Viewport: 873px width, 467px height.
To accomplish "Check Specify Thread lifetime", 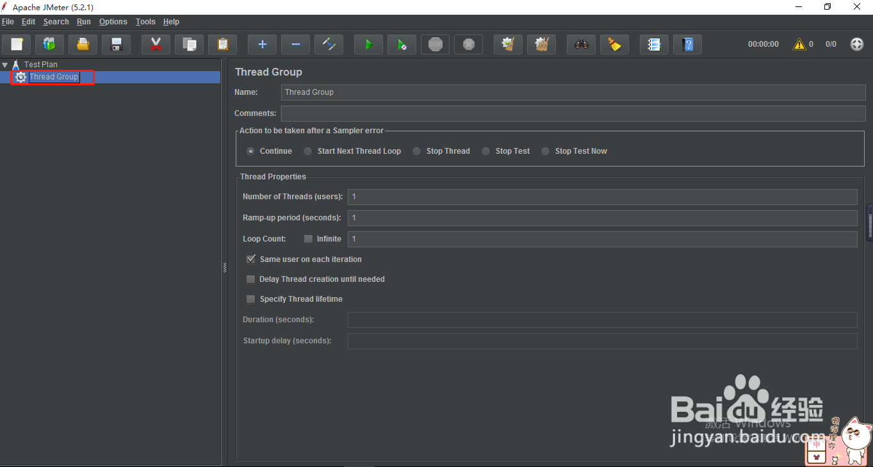I will coord(251,299).
